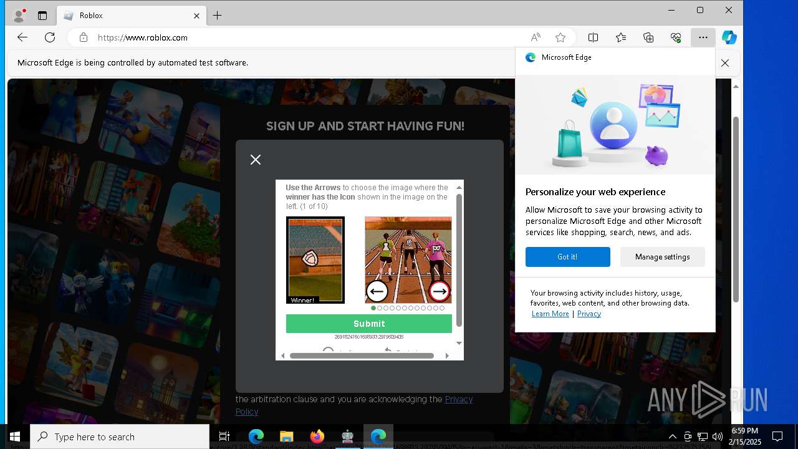Open the Favorites list icon
Viewport: 798px width, 449px height.
pyautogui.click(x=621, y=37)
